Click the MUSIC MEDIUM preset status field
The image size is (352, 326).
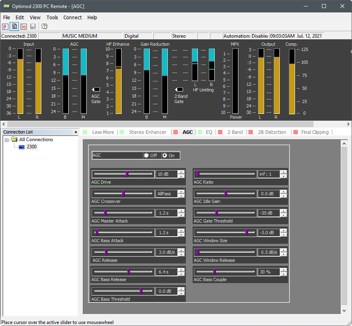click(92, 36)
